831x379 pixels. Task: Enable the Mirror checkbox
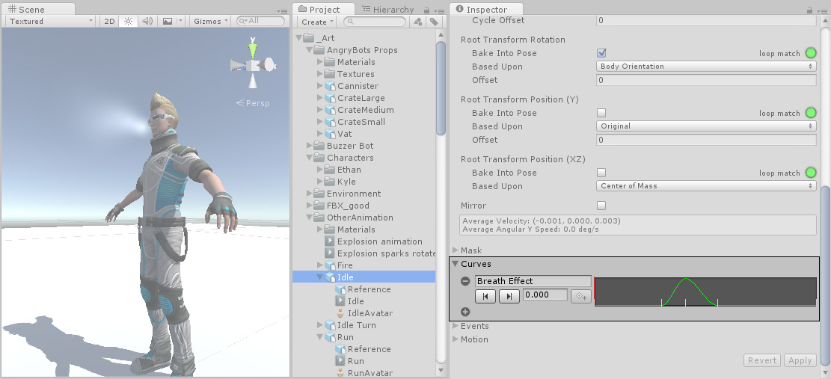(x=601, y=206)
